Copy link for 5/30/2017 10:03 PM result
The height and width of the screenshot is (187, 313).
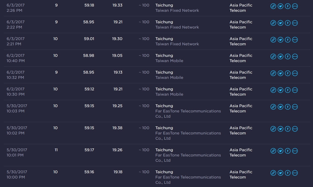pyautogui.click(x=273, y=107)
